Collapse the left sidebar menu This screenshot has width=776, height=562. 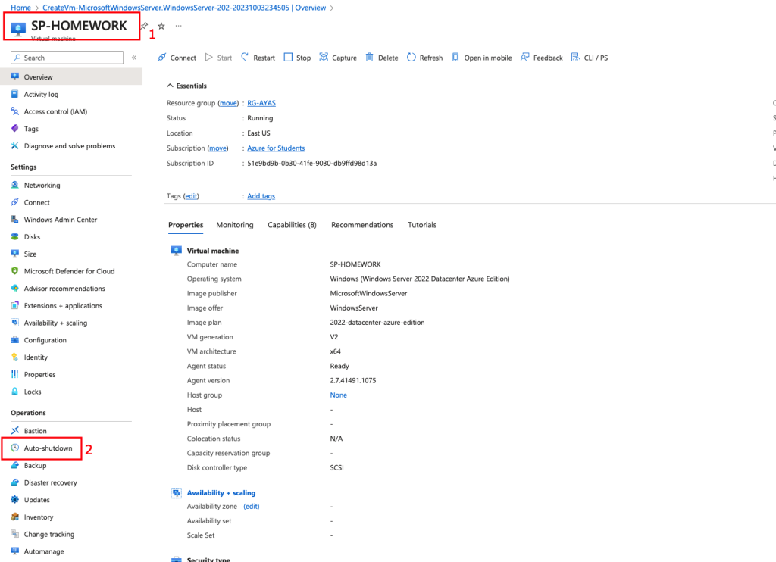[134, 58]
